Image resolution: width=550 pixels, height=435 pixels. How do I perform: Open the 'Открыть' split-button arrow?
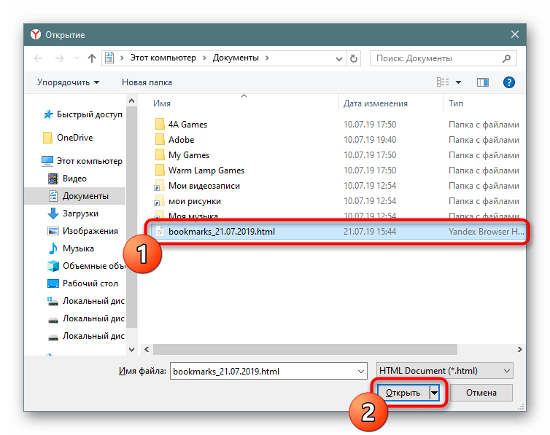tap(434, 393)
